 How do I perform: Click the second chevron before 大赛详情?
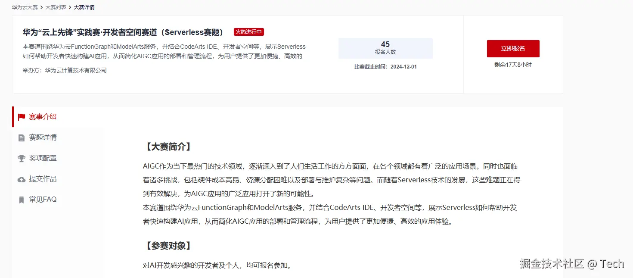point(70,7)
